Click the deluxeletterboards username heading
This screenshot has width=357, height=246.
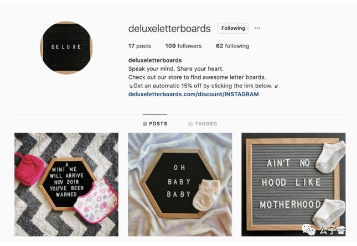tap(169, 29)
